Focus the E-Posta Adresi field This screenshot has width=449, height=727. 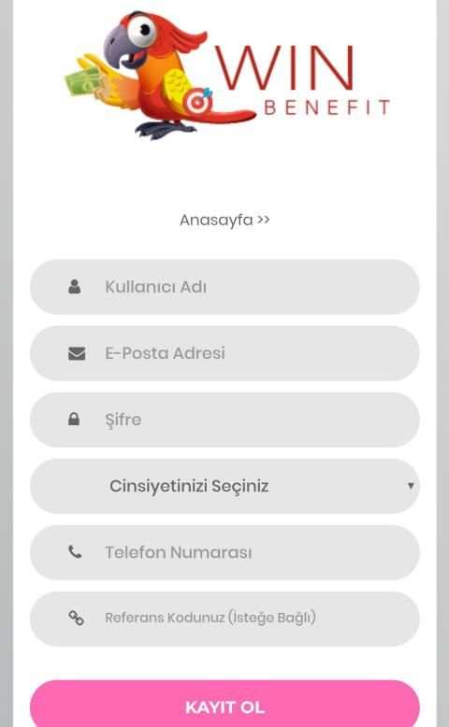coord(224,353)
